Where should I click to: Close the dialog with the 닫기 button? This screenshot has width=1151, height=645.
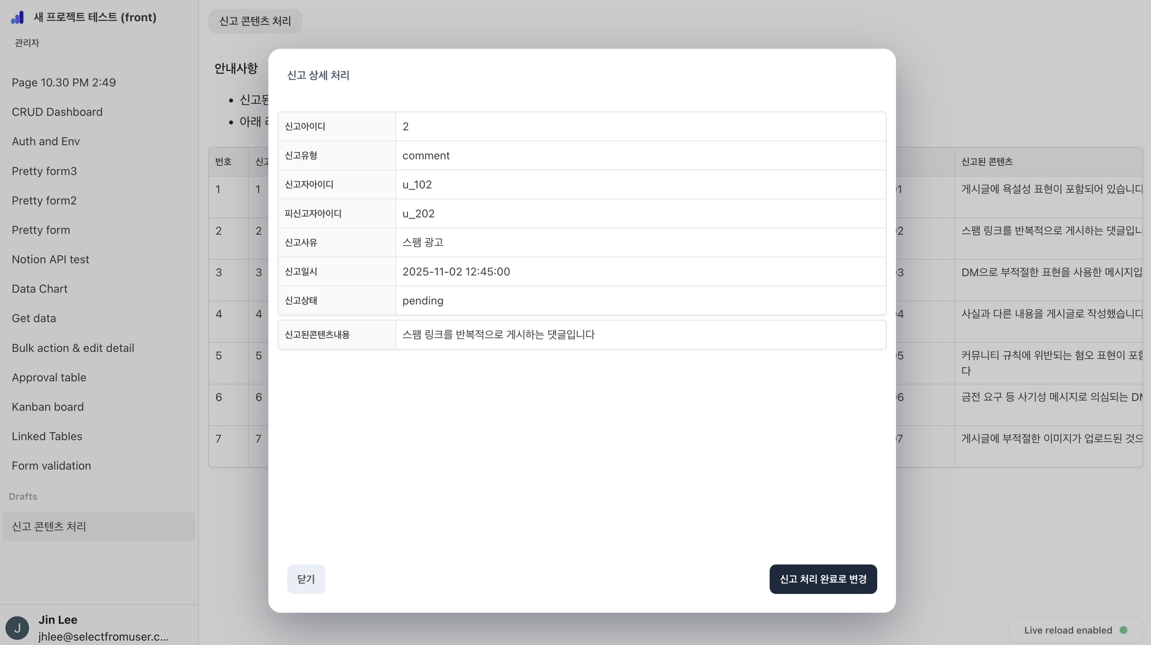pos(306,579)
